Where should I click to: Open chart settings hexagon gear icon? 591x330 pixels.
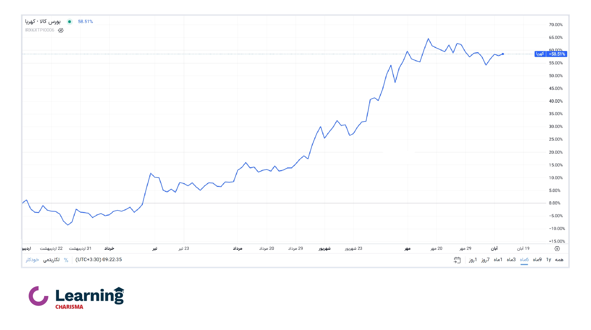557,249
